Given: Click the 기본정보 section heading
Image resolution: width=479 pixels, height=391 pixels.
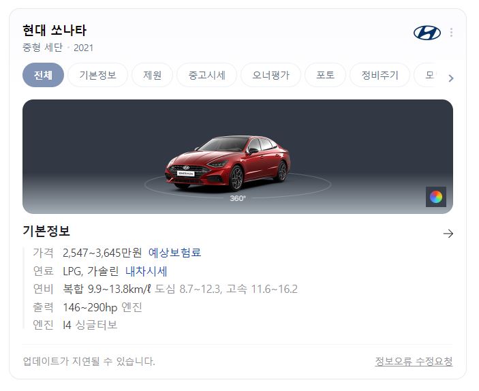Looking at the screenshot, I should click(46, 231).
